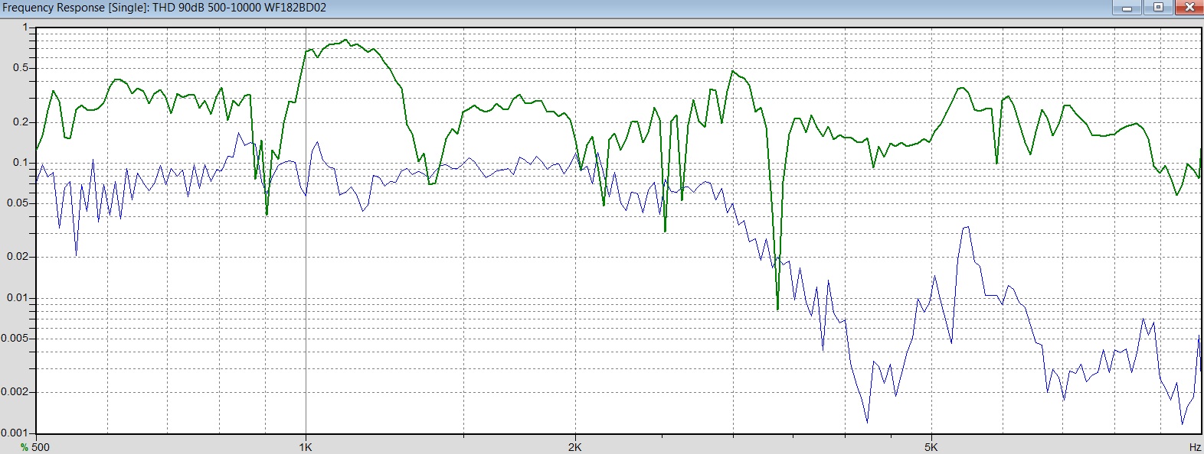Maximize the Frequency Response window
Image resolution: width=1204 pixels, height=454 pixels.
click(1158, 8)
